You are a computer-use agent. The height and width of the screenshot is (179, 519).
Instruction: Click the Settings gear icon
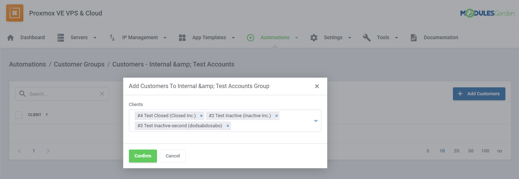click(314, 37)
